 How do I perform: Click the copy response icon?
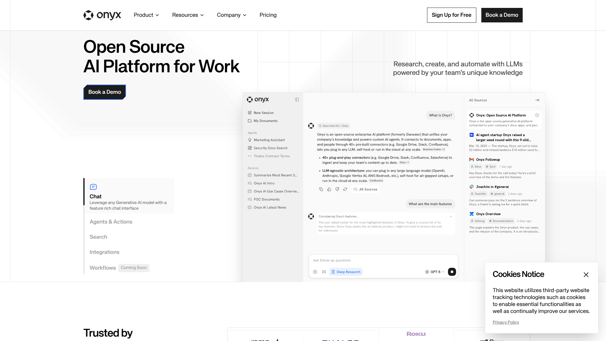321,189
